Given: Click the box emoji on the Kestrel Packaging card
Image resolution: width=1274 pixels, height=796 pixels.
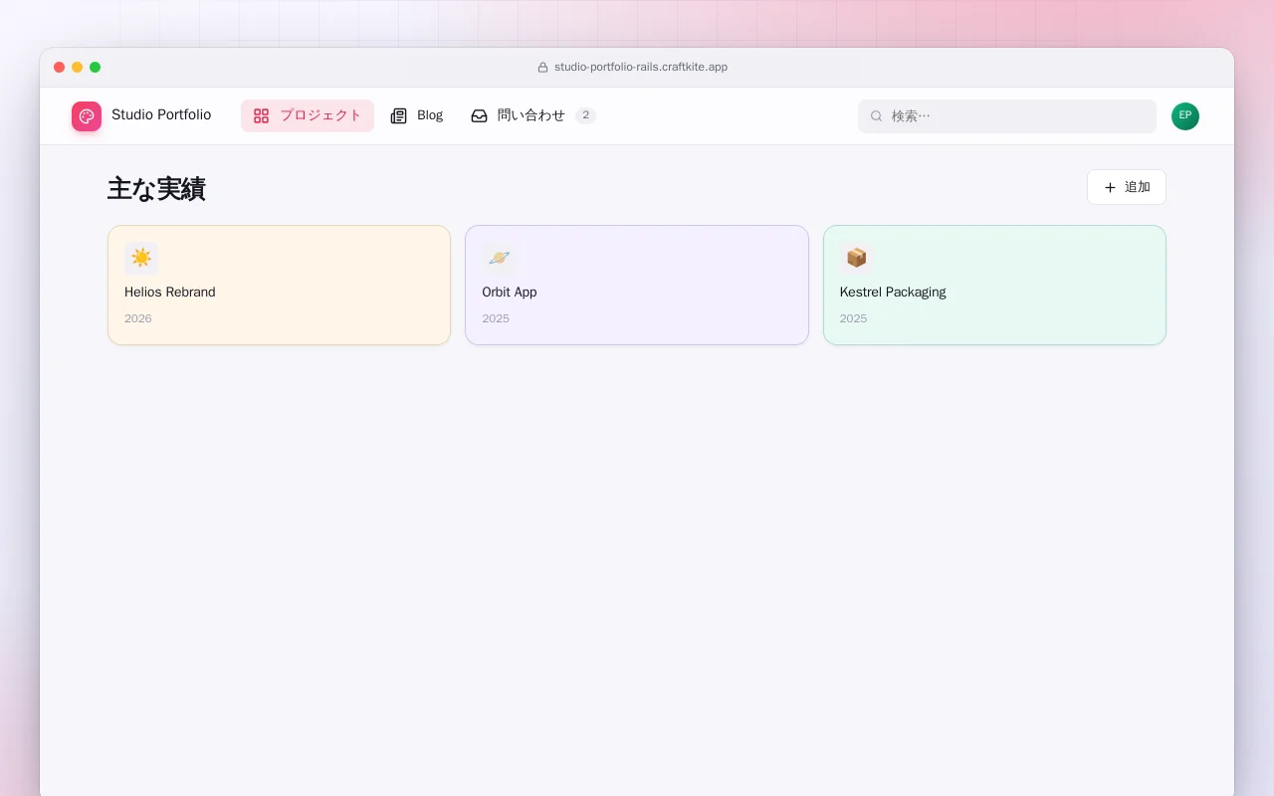Looking at the screenshot, I should pyautogui.click(x=856, y=259).
